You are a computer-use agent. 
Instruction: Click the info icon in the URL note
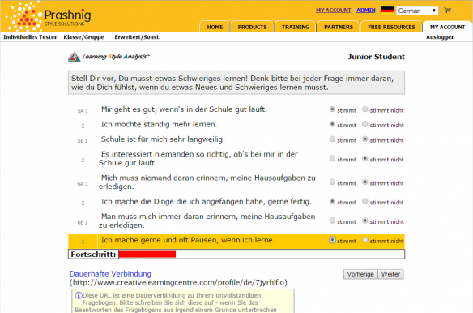(x=79, y=295)
